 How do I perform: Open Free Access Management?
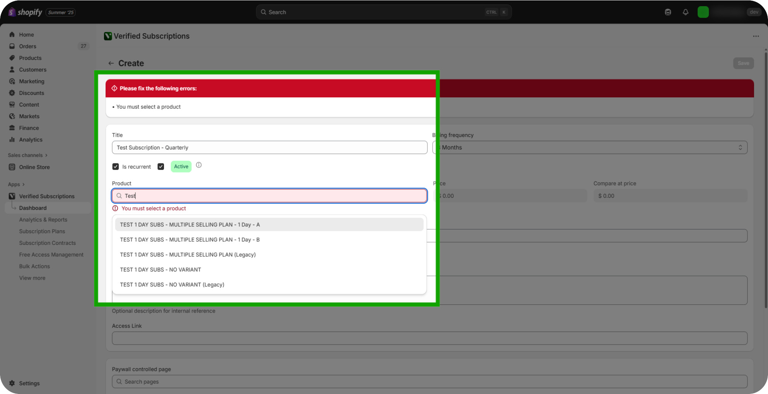coord(51,255)
